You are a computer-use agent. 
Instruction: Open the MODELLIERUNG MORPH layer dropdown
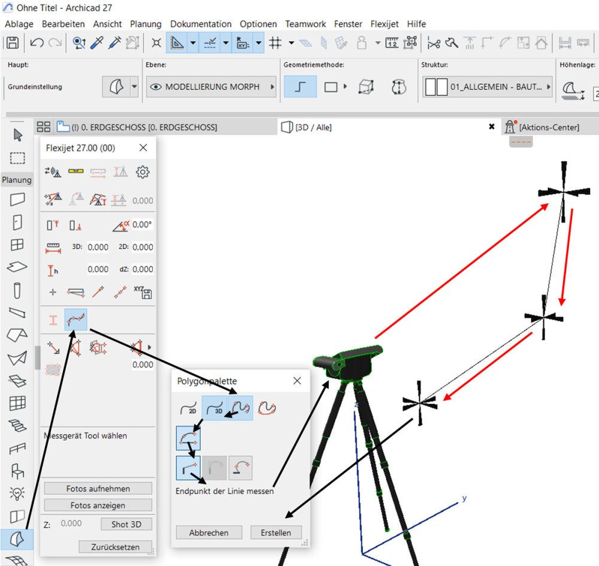click(273, 87)
